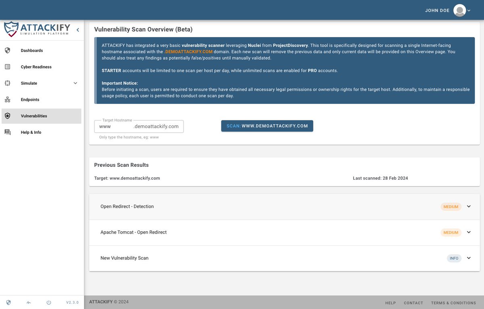The width and height of the screenshot is (484, 309).
Task: Focus the Target Hostname input field
Action: (139, 127)
